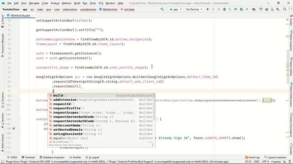Open the project structure folder icon

tap(254, 9)
